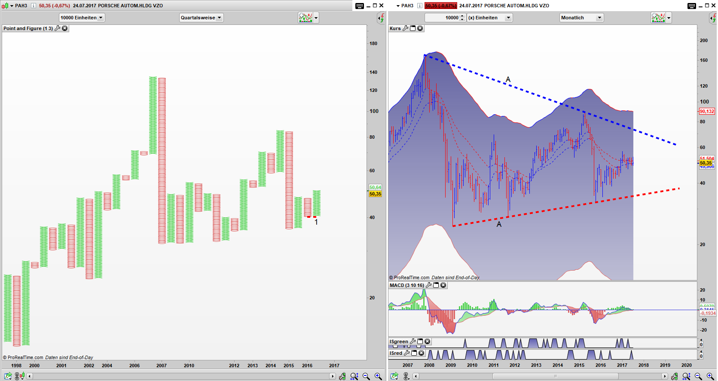Click the right chart horizontal scrollbar thumb

555,376
